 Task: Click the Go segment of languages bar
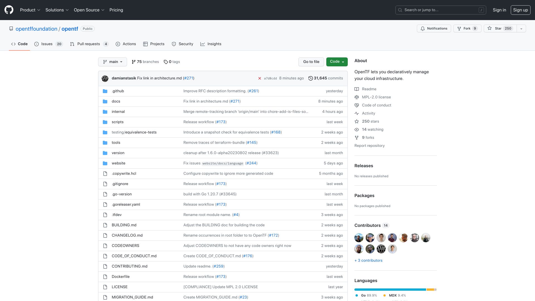pyautogui.click(x=390, y=290)
